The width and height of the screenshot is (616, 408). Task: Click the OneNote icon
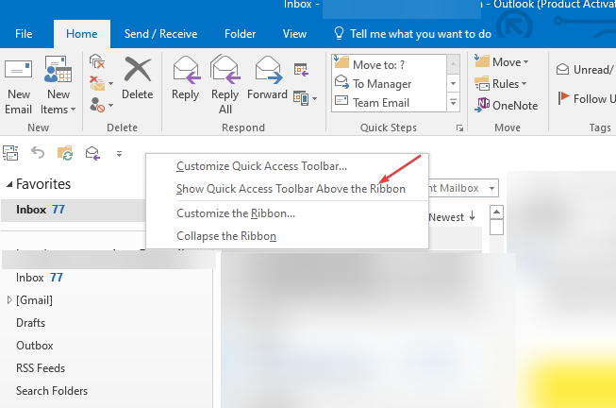pyautogui.click(x=482, y=105)
